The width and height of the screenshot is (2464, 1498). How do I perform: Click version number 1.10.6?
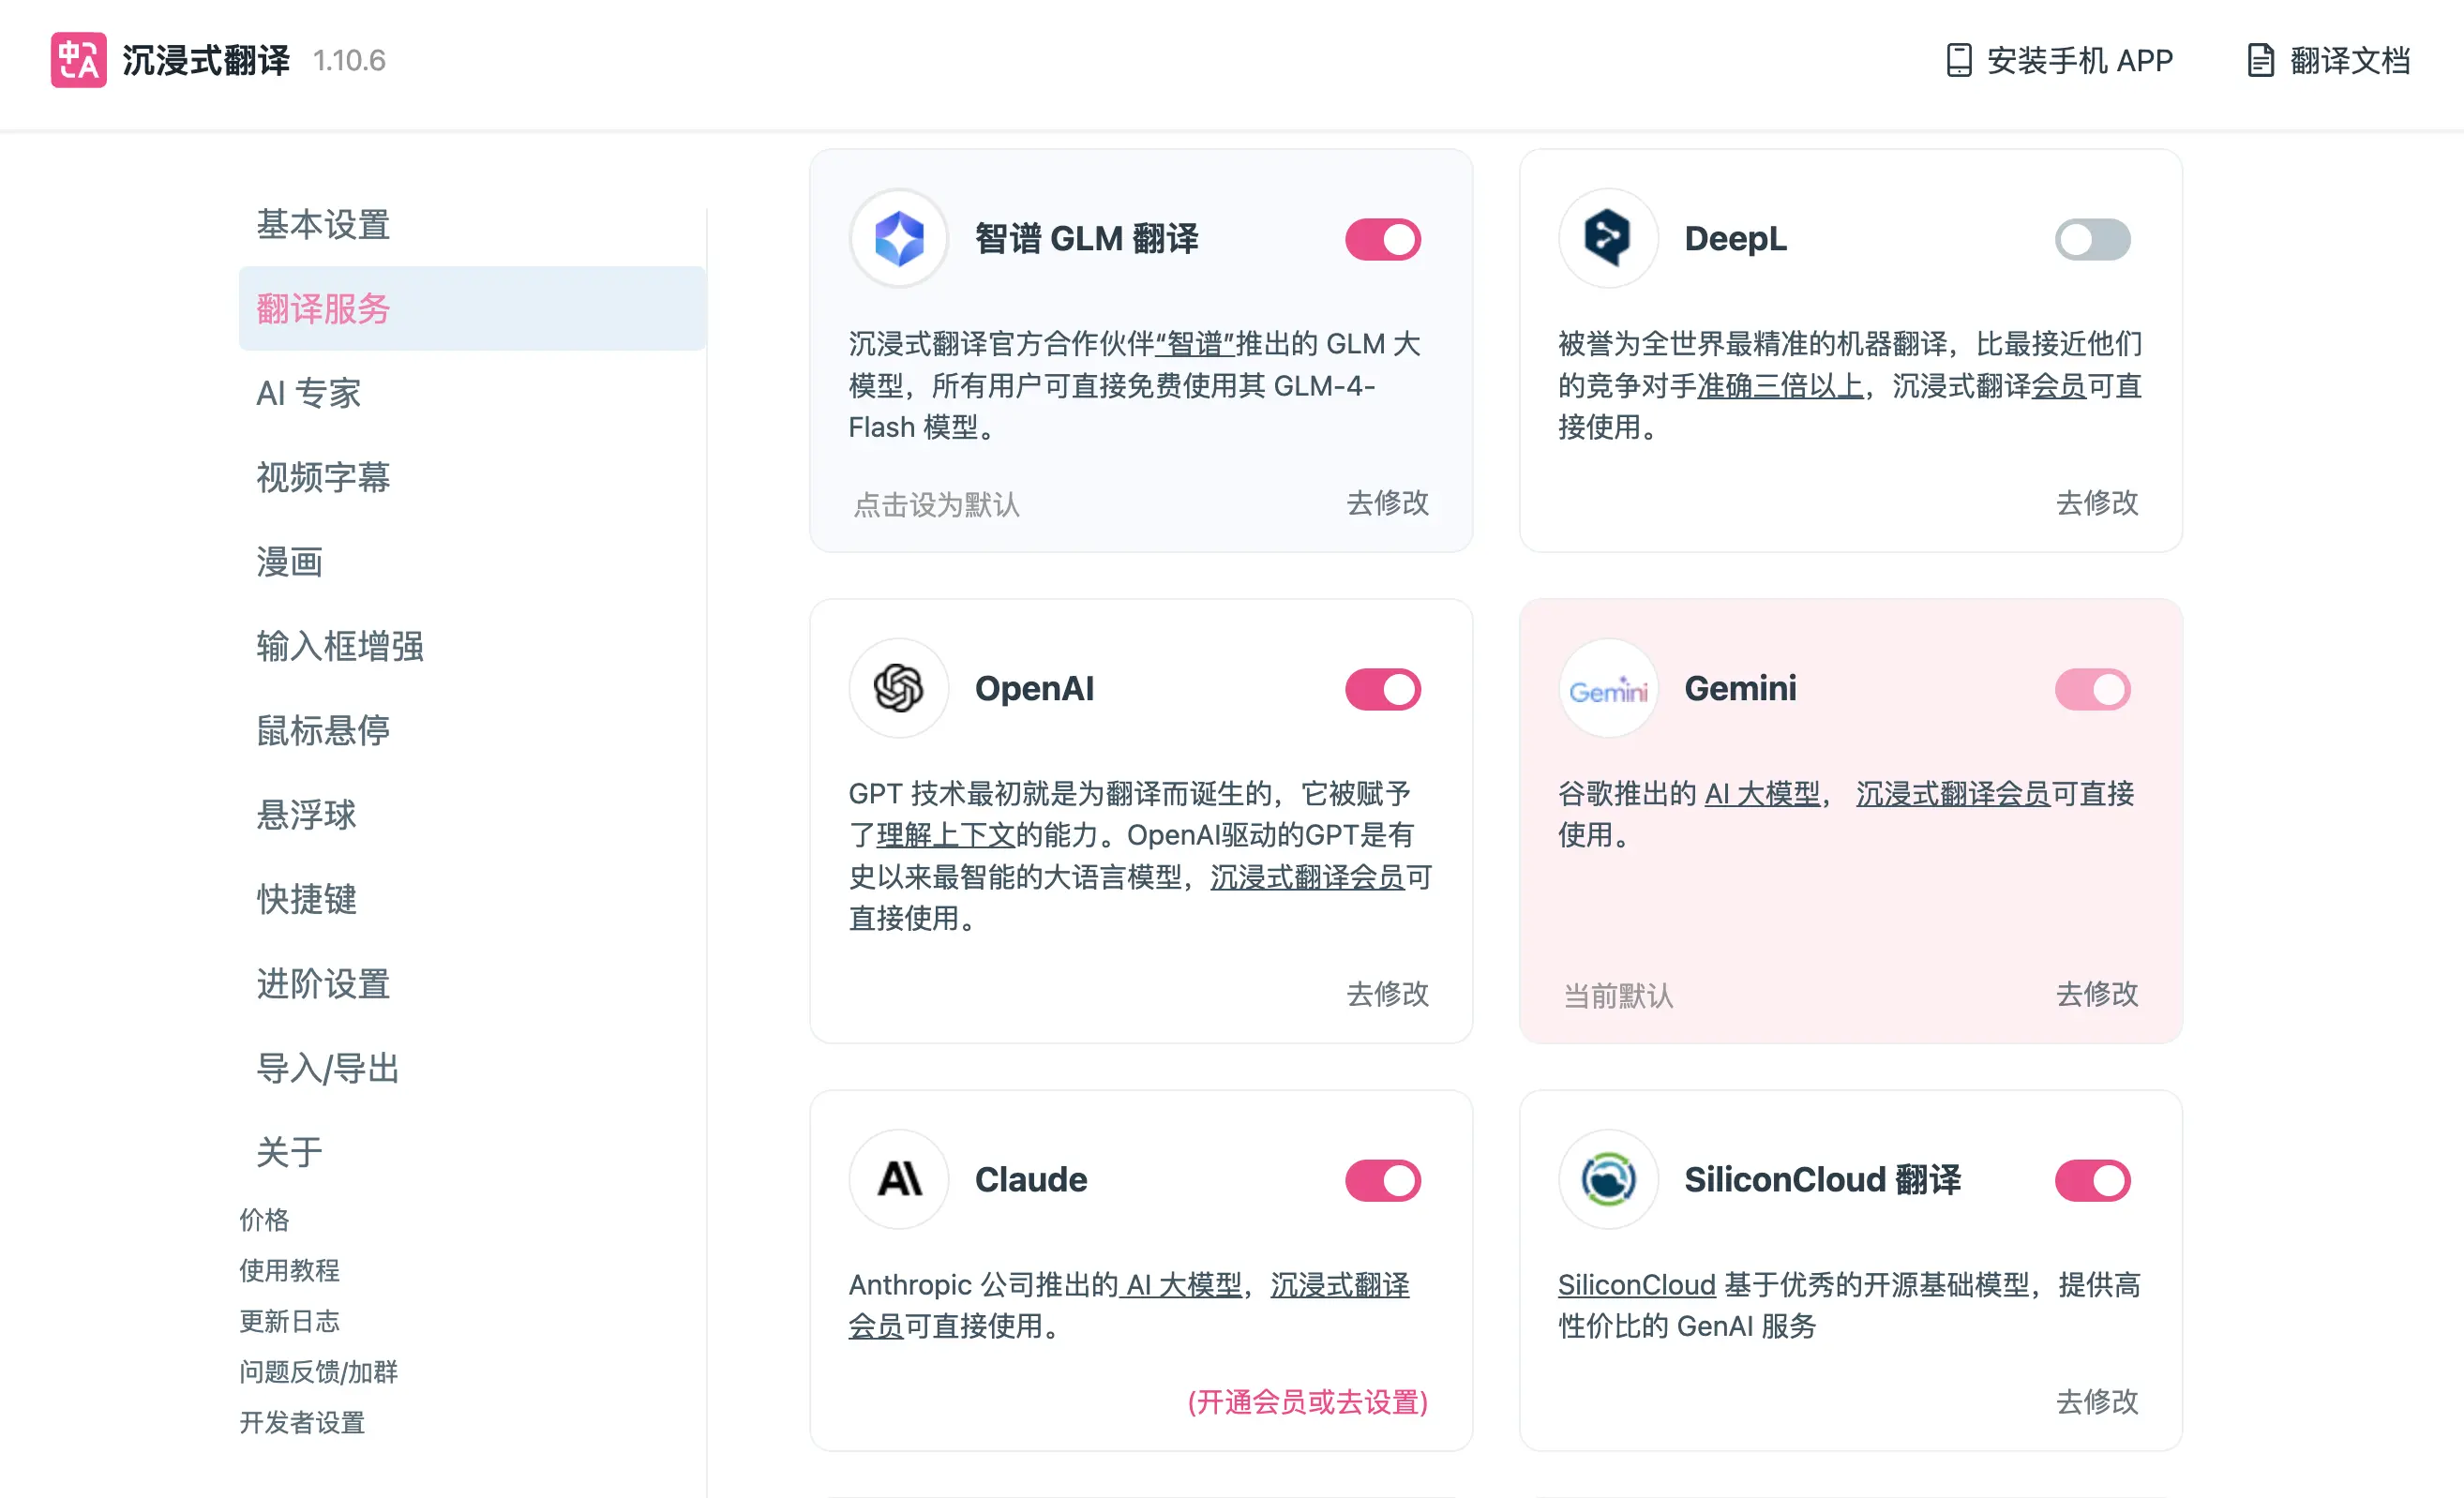[x=349, y=61]
